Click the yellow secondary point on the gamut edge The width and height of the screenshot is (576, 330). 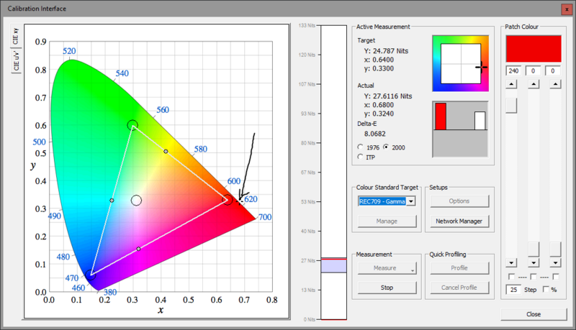(166, 151)
